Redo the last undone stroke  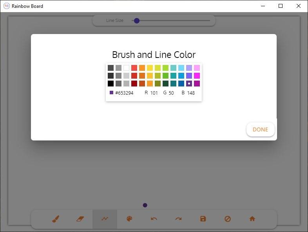coord(178,219)
